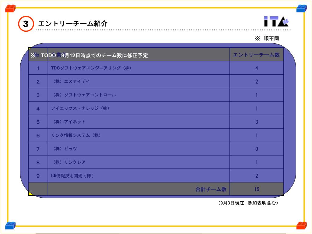This screenshot has width=312, height=234.
Task: Select TDCソフトウェアエンジニアリング(株) cell
Action: (x=139, y=68)
